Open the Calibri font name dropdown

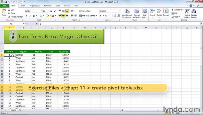[41, 11]
